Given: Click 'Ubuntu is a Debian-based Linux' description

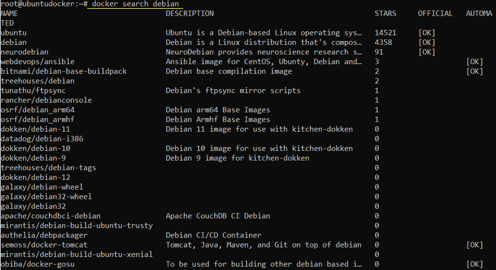Looking at the screenshot, I should [264, 33].
